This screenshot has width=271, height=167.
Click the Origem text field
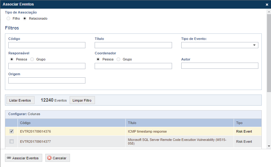[47, 80]
